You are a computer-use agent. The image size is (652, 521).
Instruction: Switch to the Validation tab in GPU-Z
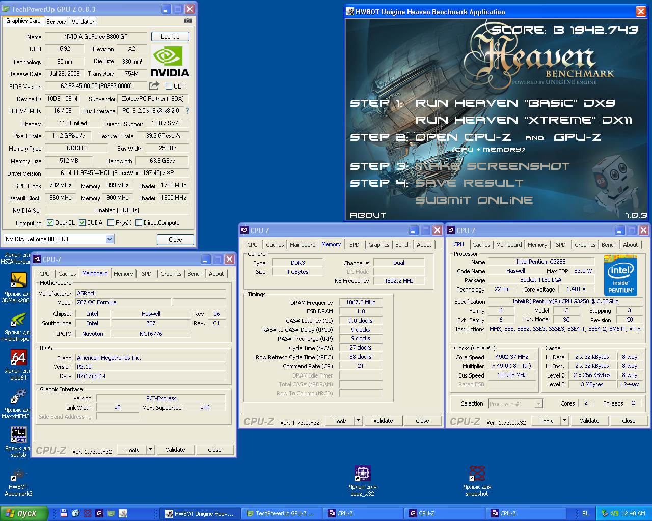click(x=83, y=21)
